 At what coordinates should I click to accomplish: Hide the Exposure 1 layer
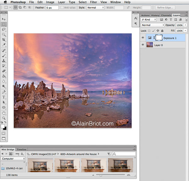pyautogui.click(x=143, y=38)
